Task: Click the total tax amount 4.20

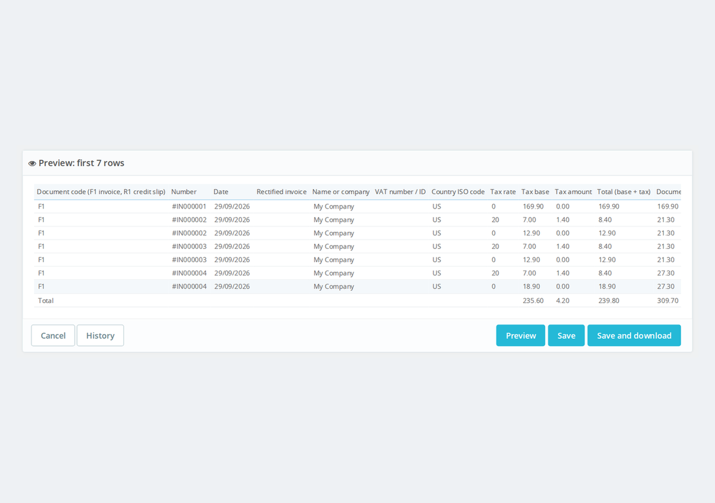Action: (x=562, y=300)
